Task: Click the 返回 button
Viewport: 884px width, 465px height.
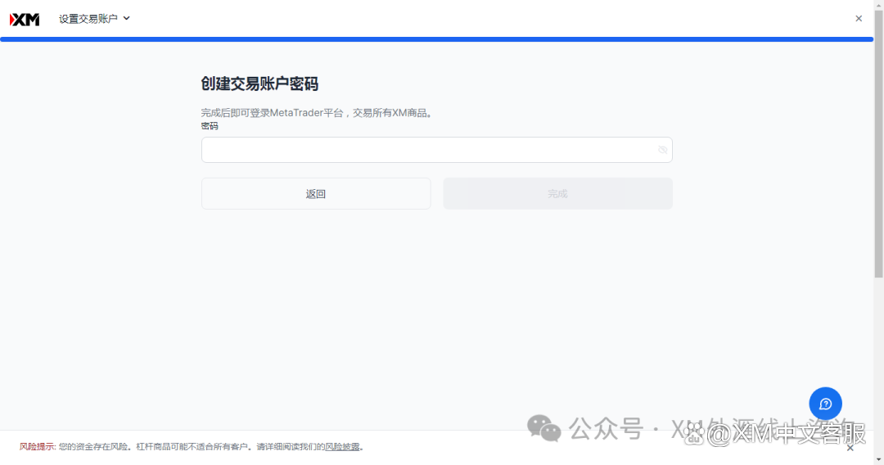Action: pyautogui.click(x=316, y=194)
